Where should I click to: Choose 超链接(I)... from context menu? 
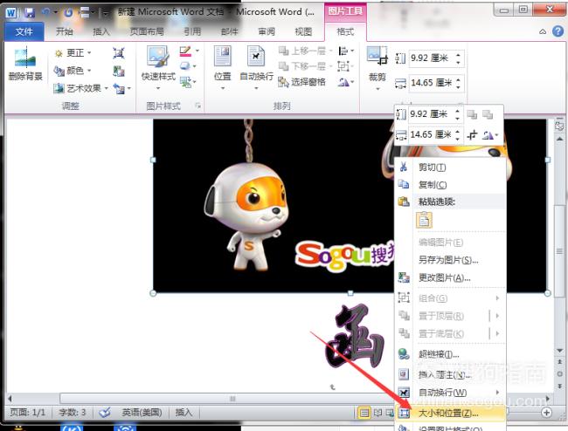[x=450, y=354]
